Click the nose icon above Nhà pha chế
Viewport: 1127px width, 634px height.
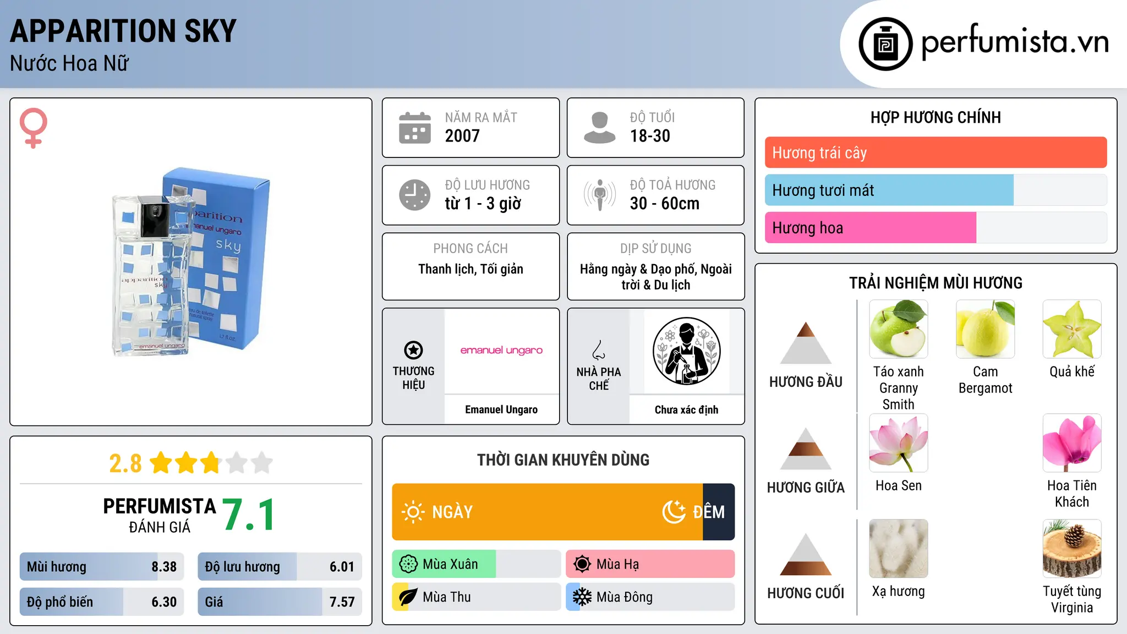599,350
